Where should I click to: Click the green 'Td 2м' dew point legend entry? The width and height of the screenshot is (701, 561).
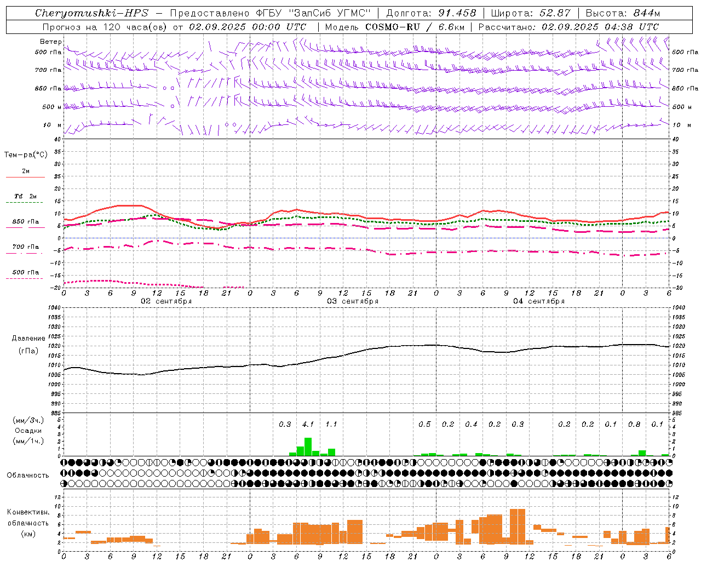(x=25, y=199)
